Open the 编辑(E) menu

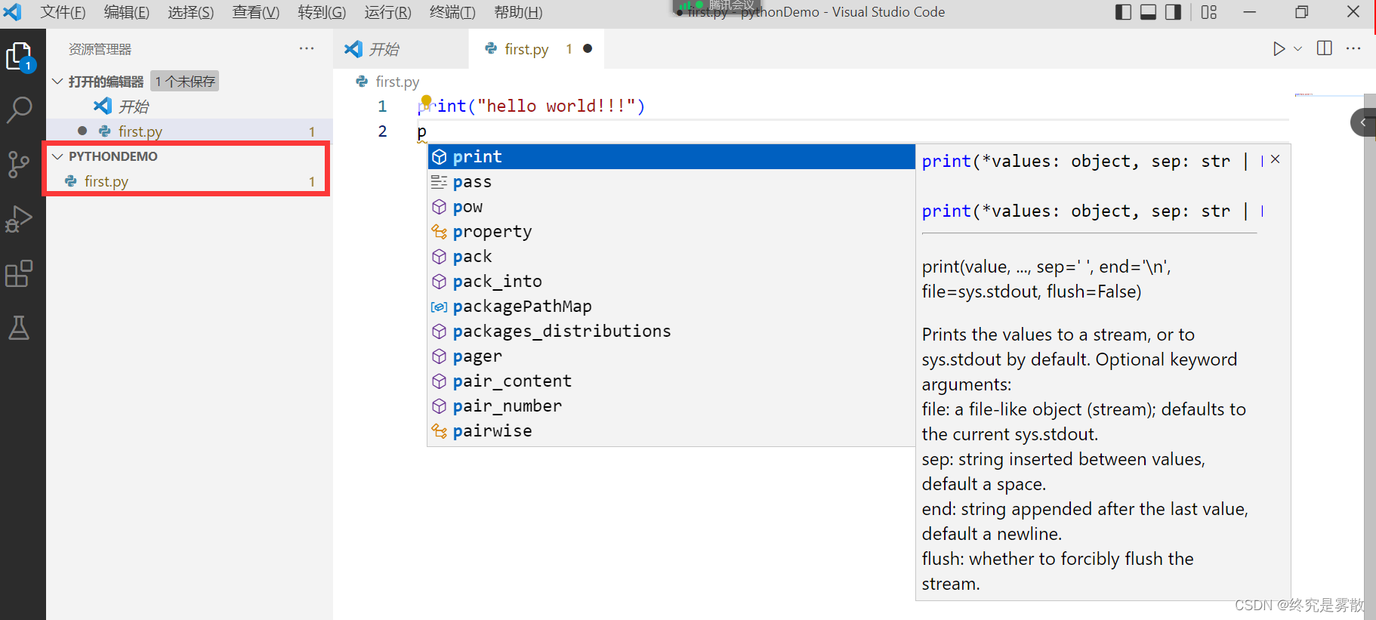coord(126,13)
